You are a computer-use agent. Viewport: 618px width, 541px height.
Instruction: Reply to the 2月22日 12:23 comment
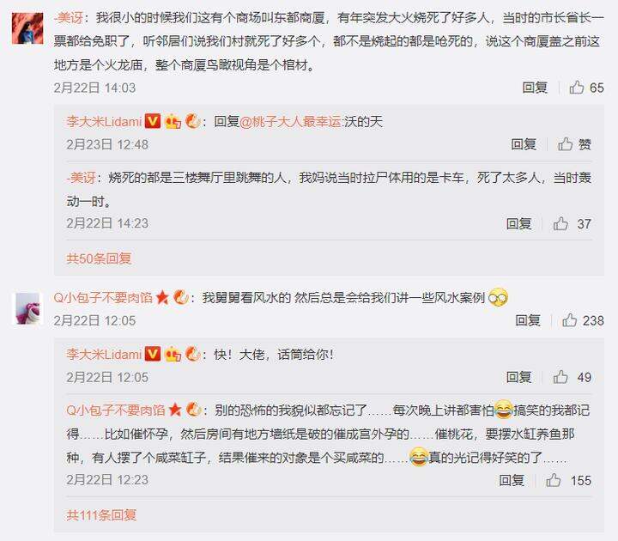[512, 480]
